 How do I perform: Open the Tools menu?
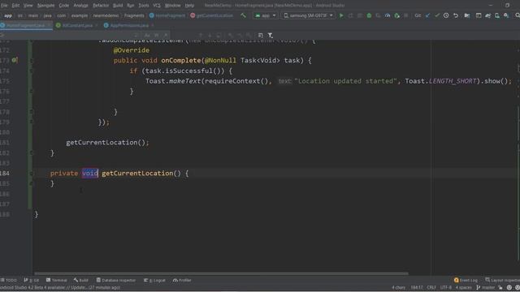point(144,6)
